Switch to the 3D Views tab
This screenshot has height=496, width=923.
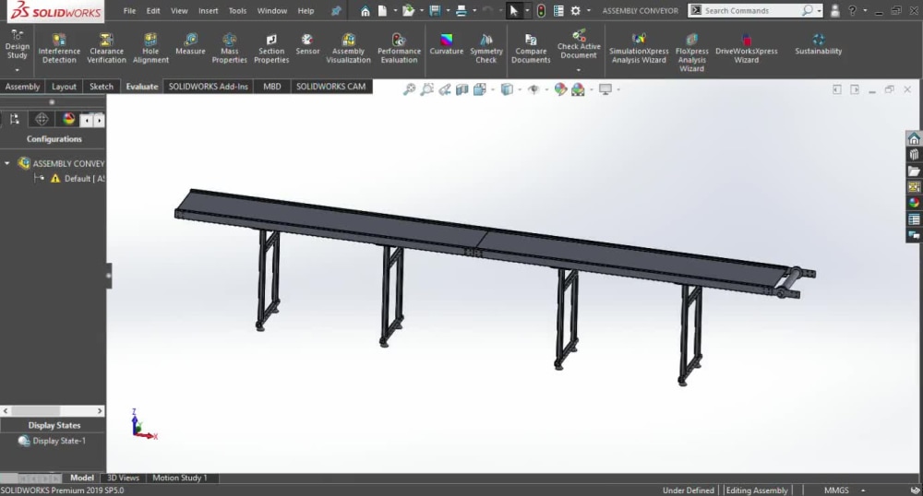(123, 478)
